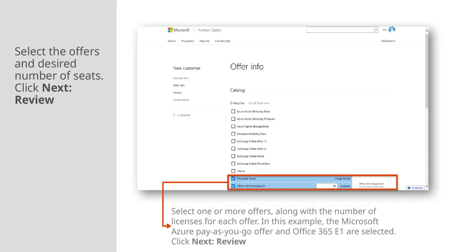The width and height of the screenshot is (449, 252).
Task: Click the search magnifier icon
Action: [375, 30]
